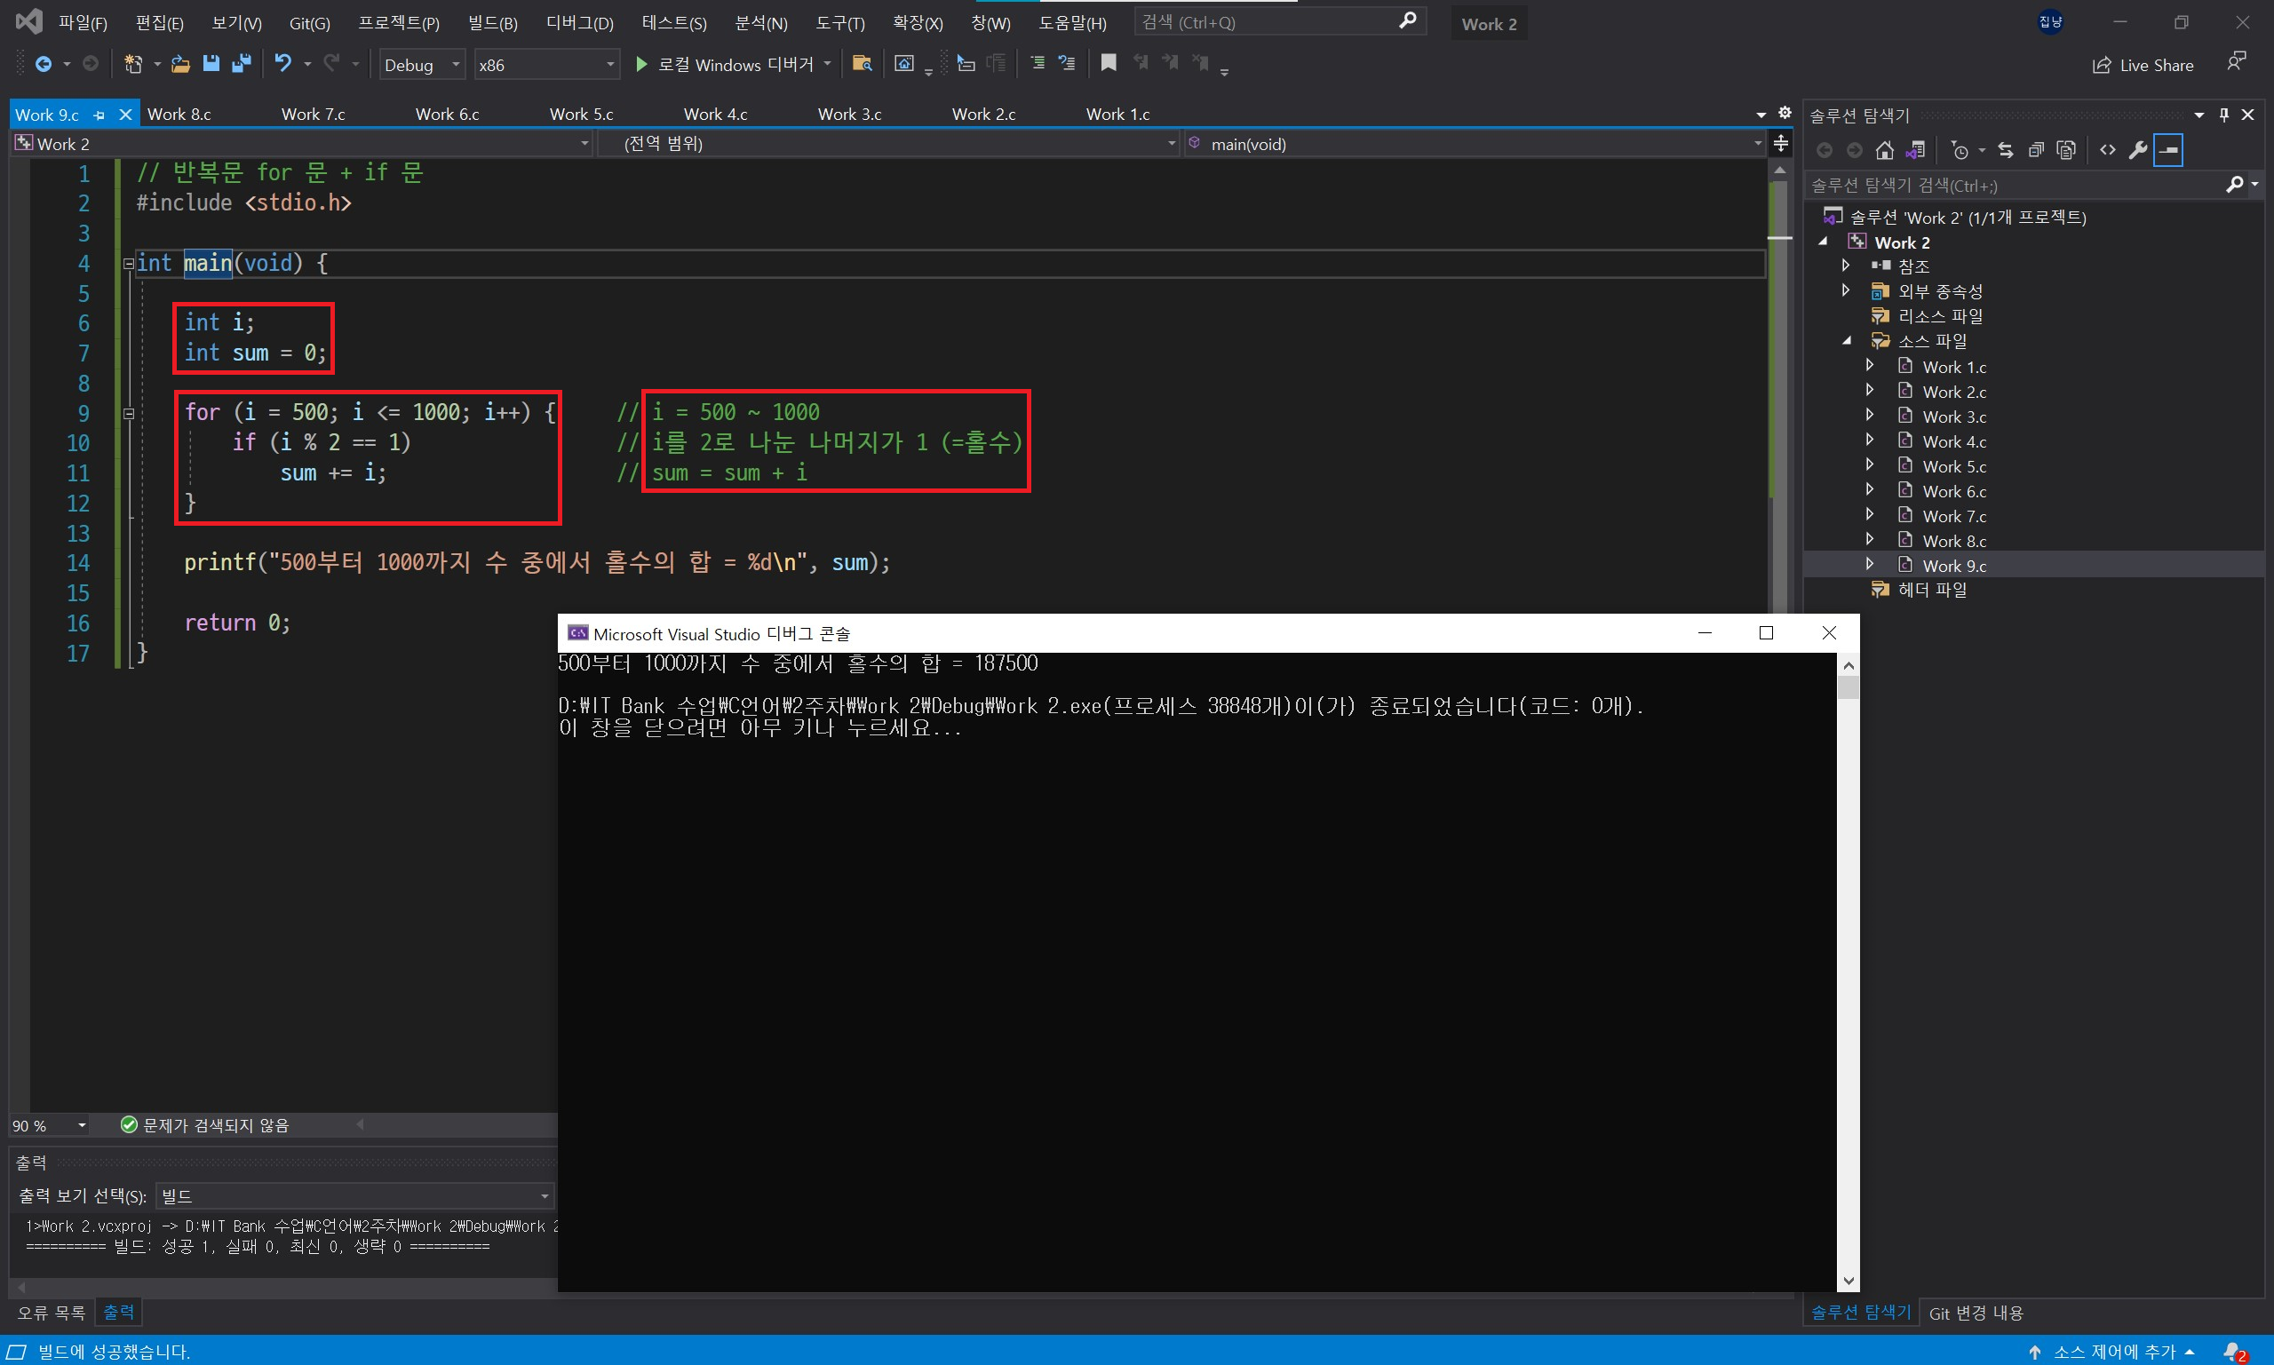Click the Live Share button
Viewport: 2274px width, 1365px height.
point(2143,66)
